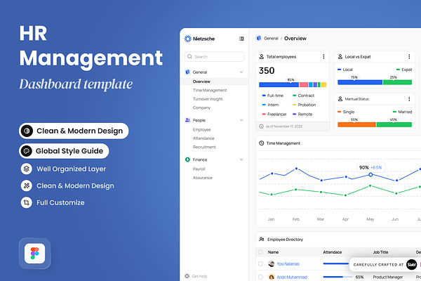Select Andri Muhammad row checkbox
Viewport: 421px width, 281px height.
click(x=260, y=277)
